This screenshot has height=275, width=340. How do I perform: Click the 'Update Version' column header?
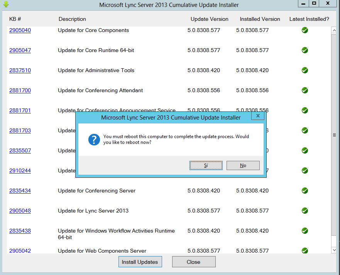(210, 19)
